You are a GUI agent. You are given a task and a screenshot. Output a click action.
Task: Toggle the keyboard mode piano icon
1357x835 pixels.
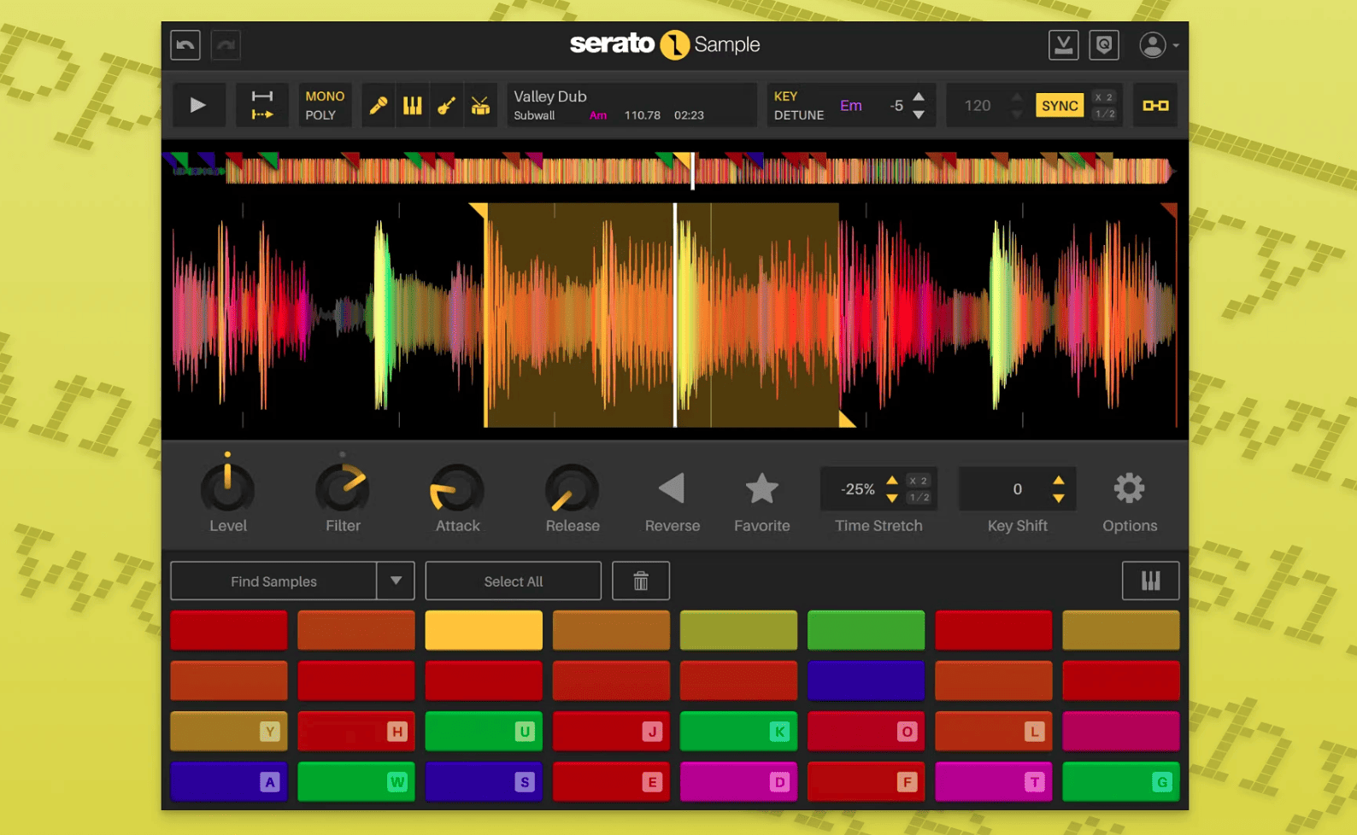click(x=1150, y=581)
